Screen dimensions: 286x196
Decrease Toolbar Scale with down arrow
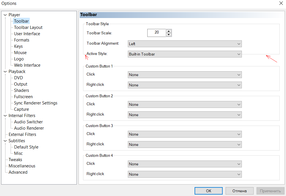click(169, 35)
